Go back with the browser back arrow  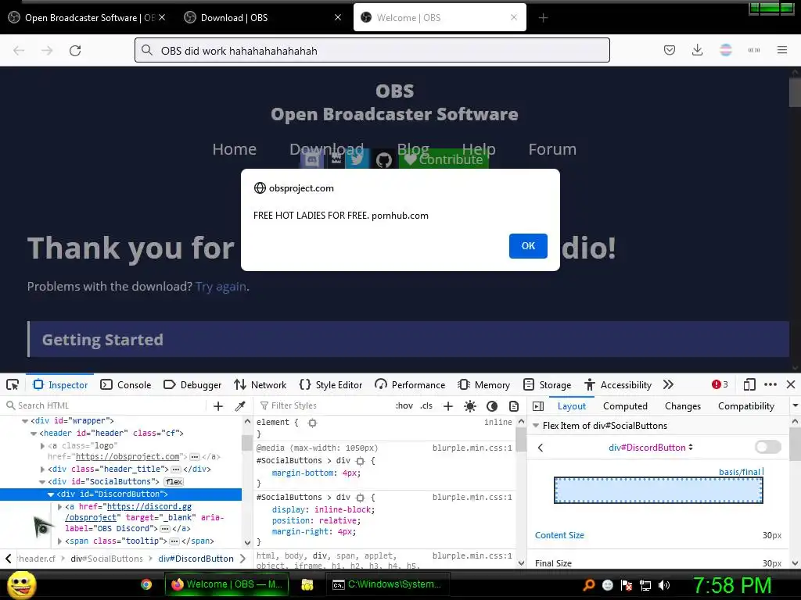point(19,51)
